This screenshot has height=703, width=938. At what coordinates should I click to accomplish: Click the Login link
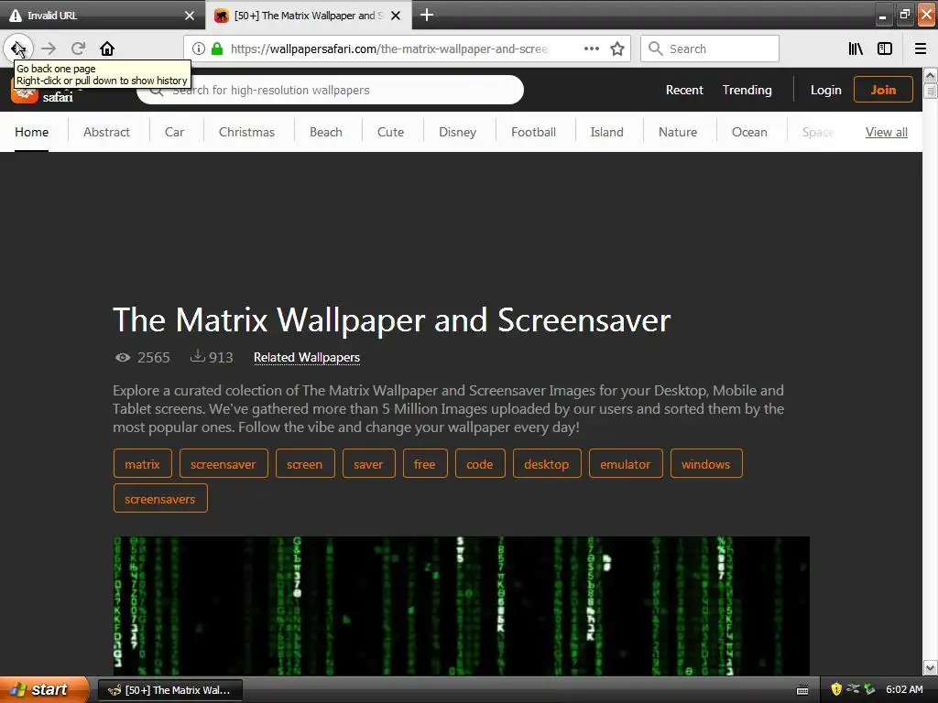coord(825,90)
